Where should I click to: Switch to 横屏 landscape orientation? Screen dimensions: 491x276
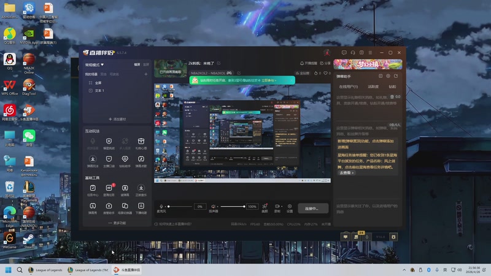click(137, 64)
